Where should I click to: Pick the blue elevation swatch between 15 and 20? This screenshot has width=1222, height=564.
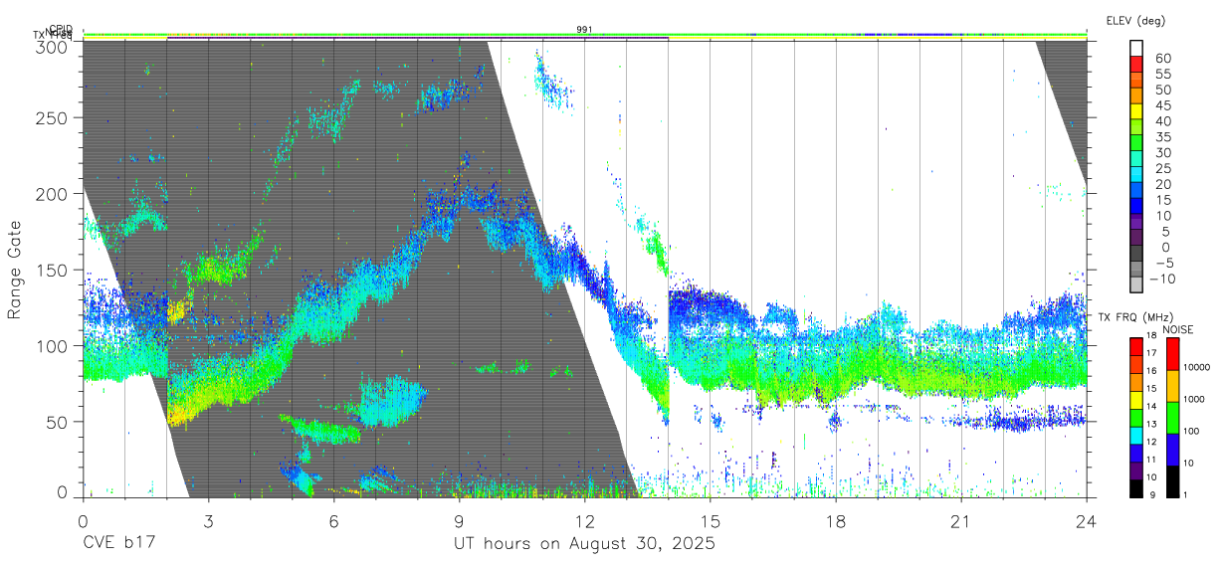(1136, 192)
